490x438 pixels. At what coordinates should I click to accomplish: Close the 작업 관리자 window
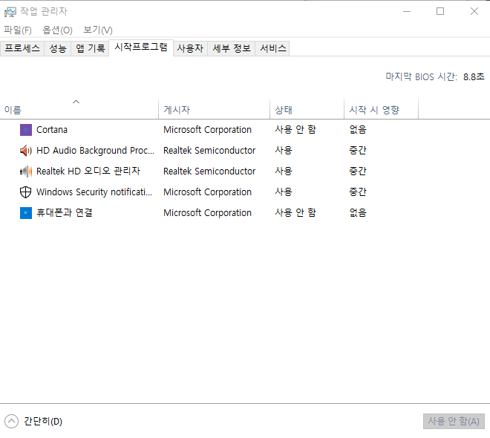[474, 12]
